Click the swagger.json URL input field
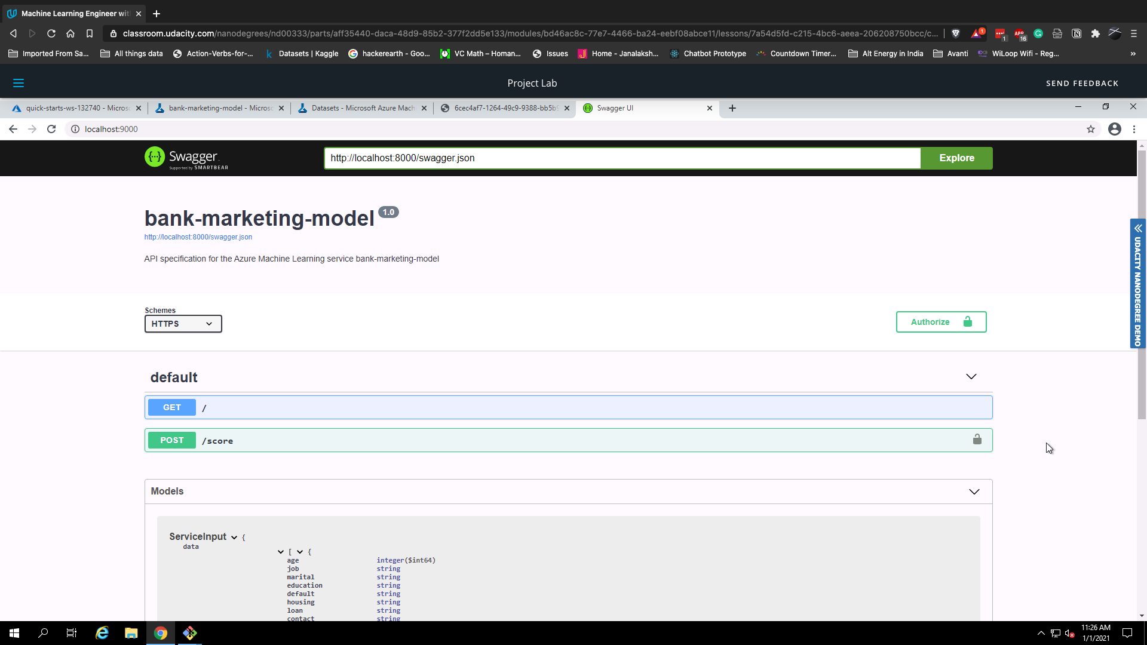This screenshot has height=645, width=1147. point(621,158)
